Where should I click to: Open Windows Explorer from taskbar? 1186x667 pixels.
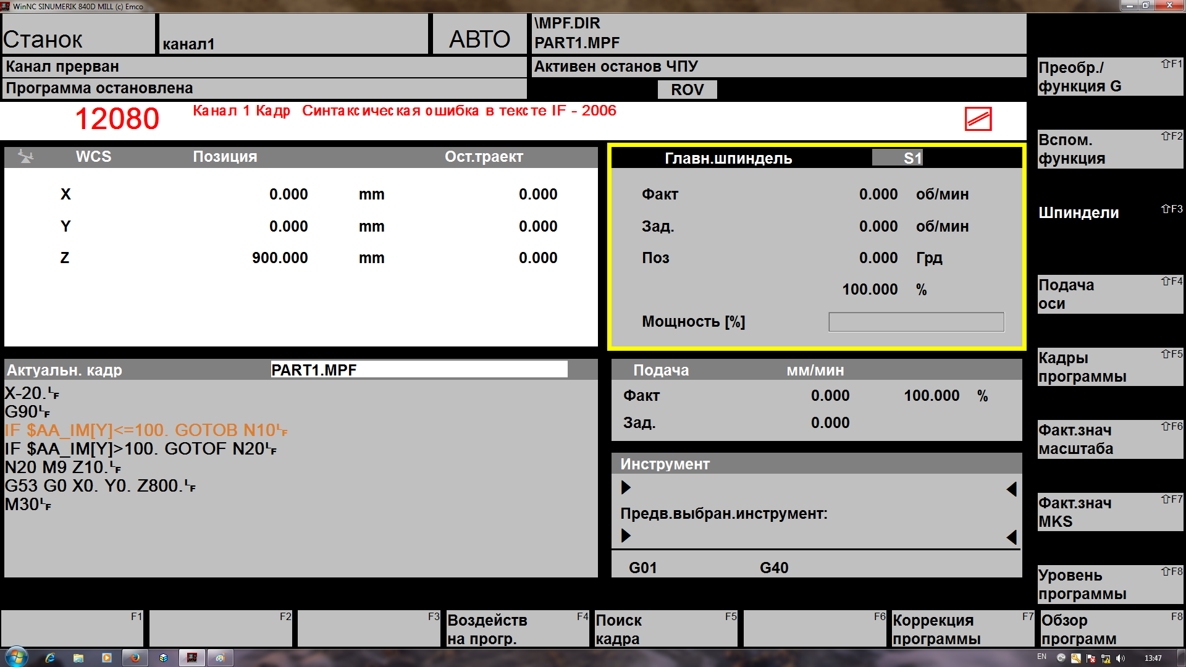click(78, 658)
